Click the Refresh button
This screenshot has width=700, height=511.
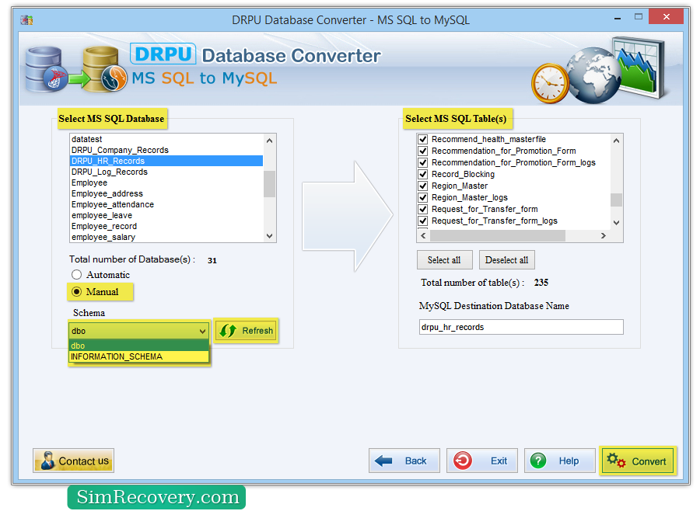tap(246, 330)
